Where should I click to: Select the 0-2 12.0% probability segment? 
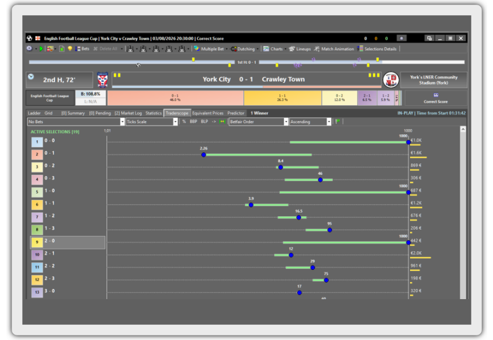click(x=339, y=98)
